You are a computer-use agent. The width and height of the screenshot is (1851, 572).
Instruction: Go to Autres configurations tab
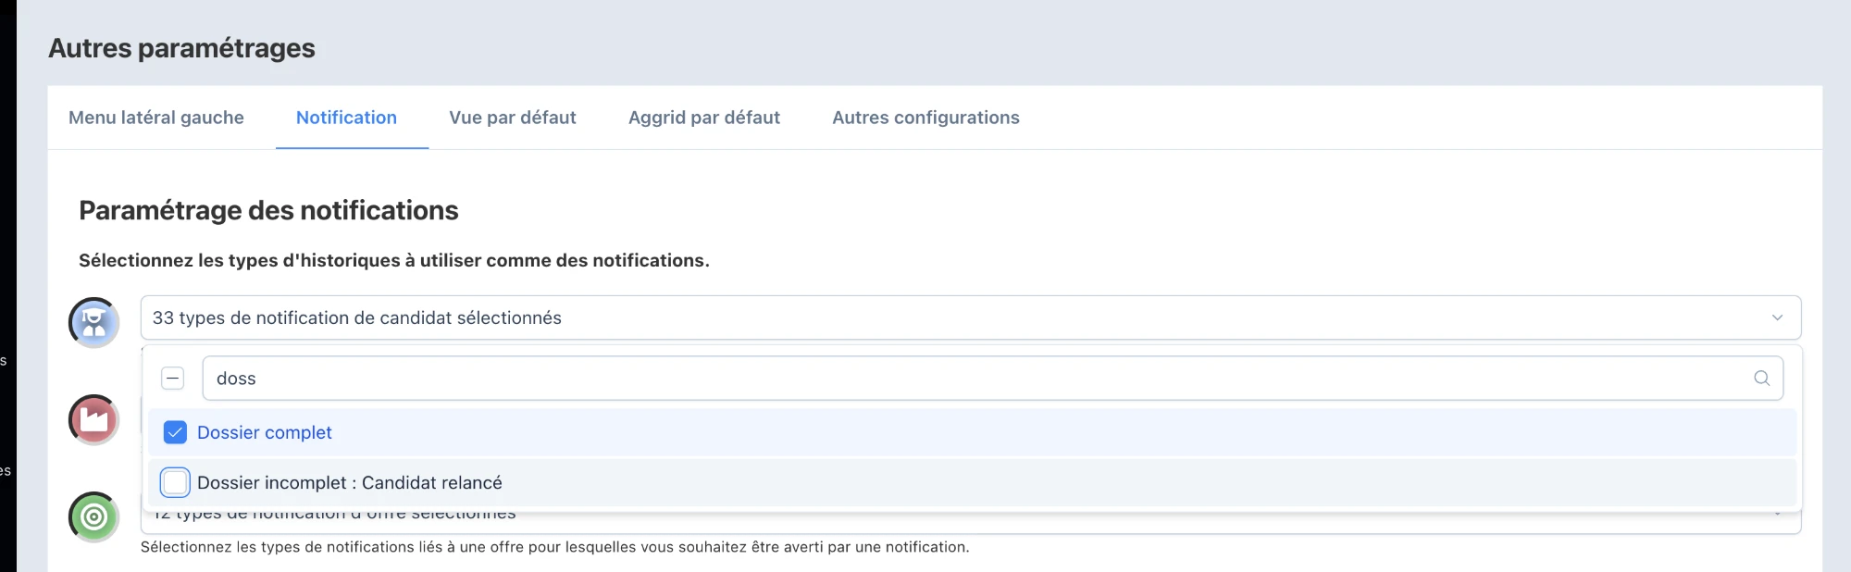[x=925, y=118]
